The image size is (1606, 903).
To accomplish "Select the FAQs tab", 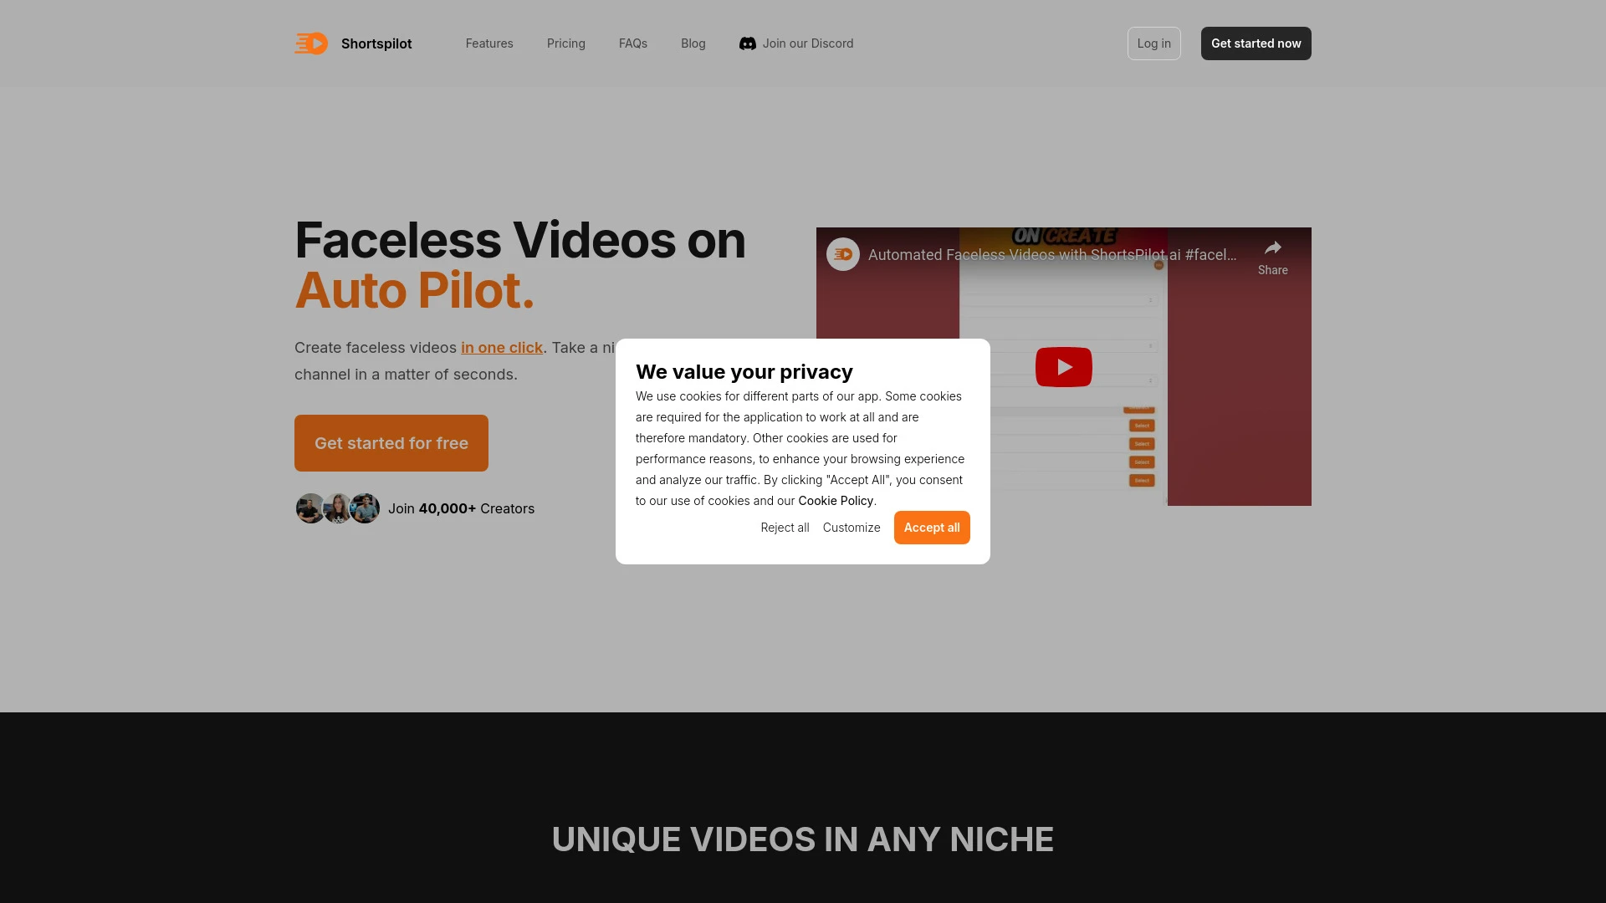I will 632,43.
